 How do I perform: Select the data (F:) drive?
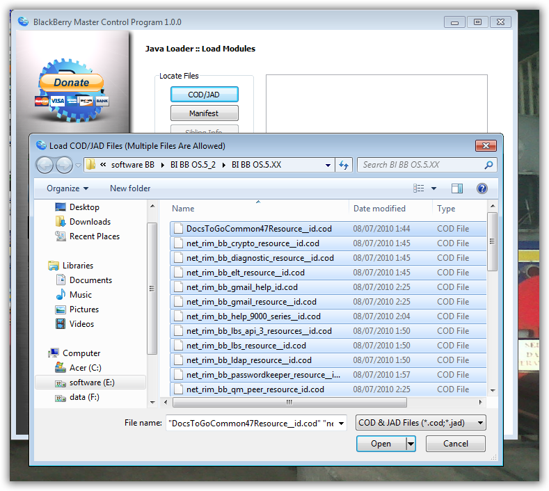(x=84, y=397)
